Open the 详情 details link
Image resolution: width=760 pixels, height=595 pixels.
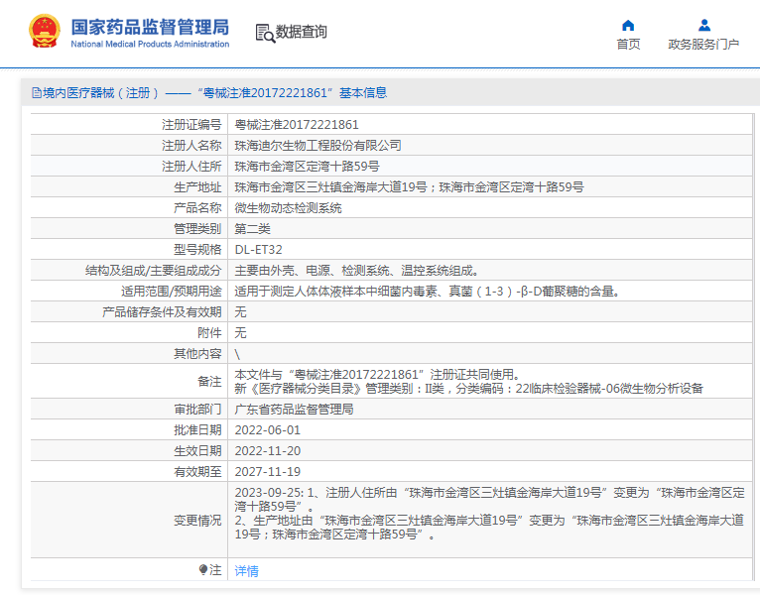[x=247, y=571]
